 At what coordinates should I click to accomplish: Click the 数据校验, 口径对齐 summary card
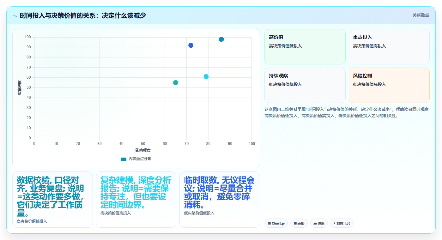[52, 200]
